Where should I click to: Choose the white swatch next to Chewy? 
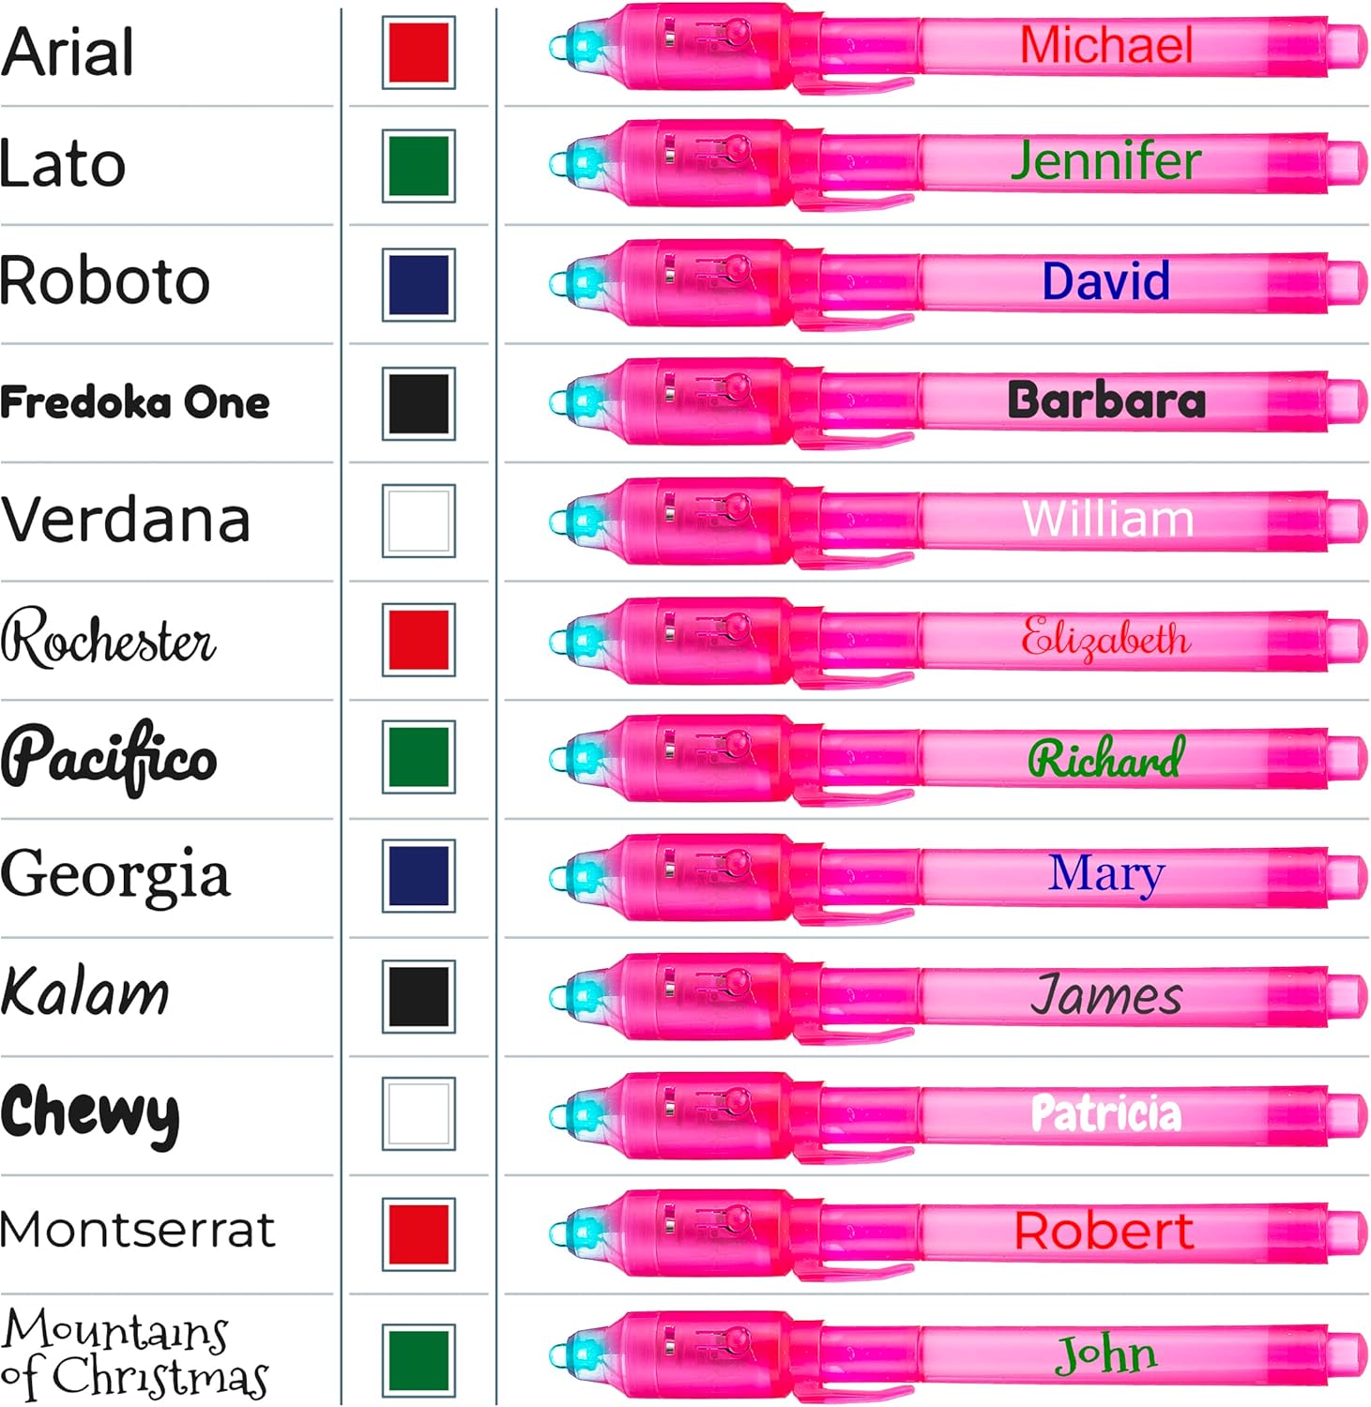pos(419,1113)
